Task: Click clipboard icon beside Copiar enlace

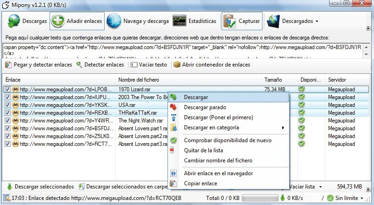Action: [173, 183]
